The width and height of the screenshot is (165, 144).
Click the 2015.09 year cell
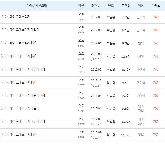[96, 54]
